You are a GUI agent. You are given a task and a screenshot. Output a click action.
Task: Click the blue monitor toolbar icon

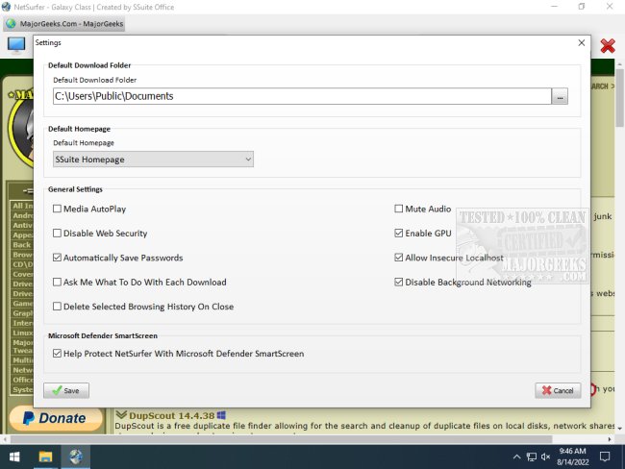click(16, 45)
